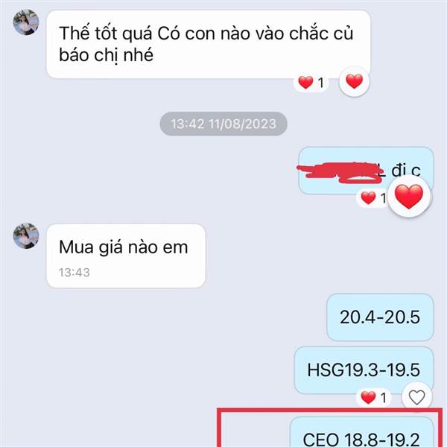Image resolution: width=447 pixels, height=447 pixels.
Task: Select the 'HSG19.3-19.5' message bubble
Action: [364, 370]
